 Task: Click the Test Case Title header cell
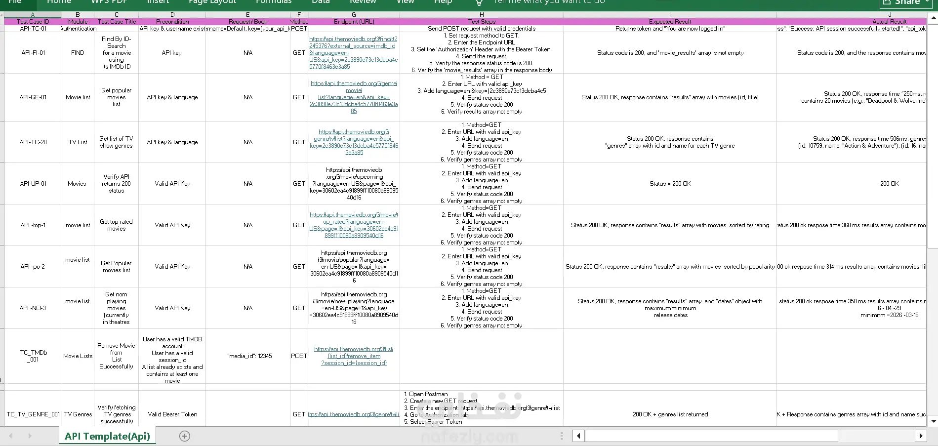tap(117, 22)
